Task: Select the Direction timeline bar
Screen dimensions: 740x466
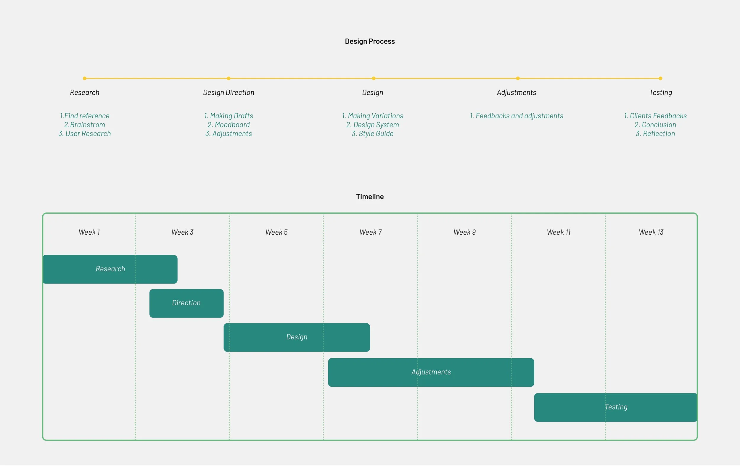Action: click(186, 304)
